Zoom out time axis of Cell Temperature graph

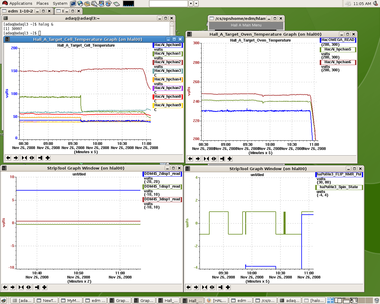pos(32,158)
